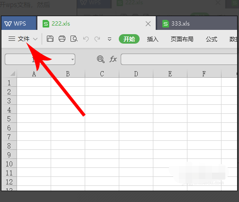Select the 开始 ribbon tab
This screenshot has height=202, width=239.
129,39
